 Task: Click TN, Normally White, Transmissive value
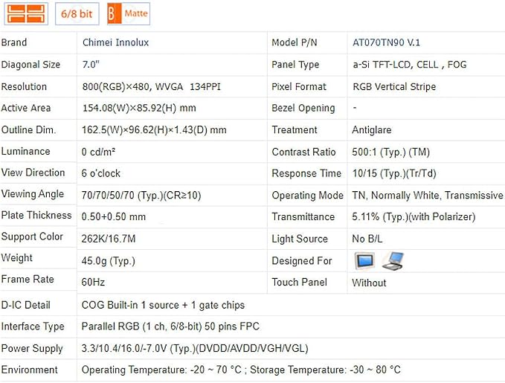pos(428,195)
